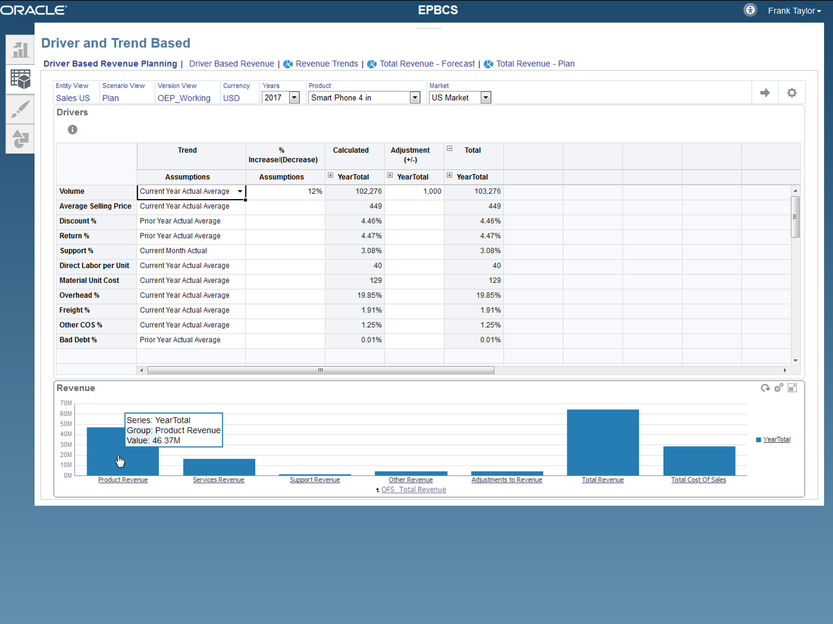This screenshot has width=833, height=624.
Task: Click the Go arrow button
Action: click(x=765, y=93)
